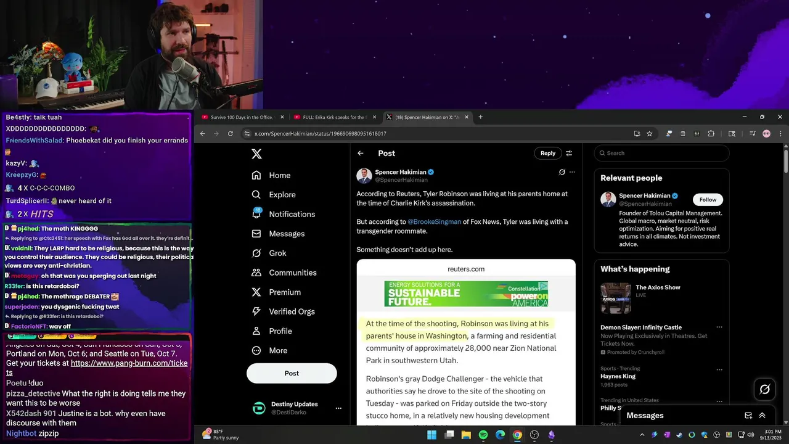
Task: Open the taskbar clock showing 3:01 PM
Action: 771,435
